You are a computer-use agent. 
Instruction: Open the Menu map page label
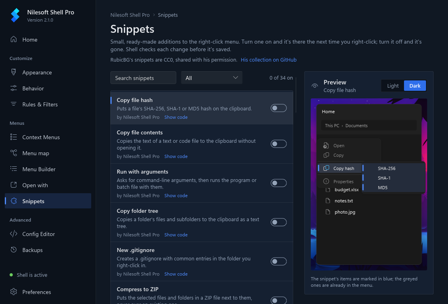coord(36,153)
